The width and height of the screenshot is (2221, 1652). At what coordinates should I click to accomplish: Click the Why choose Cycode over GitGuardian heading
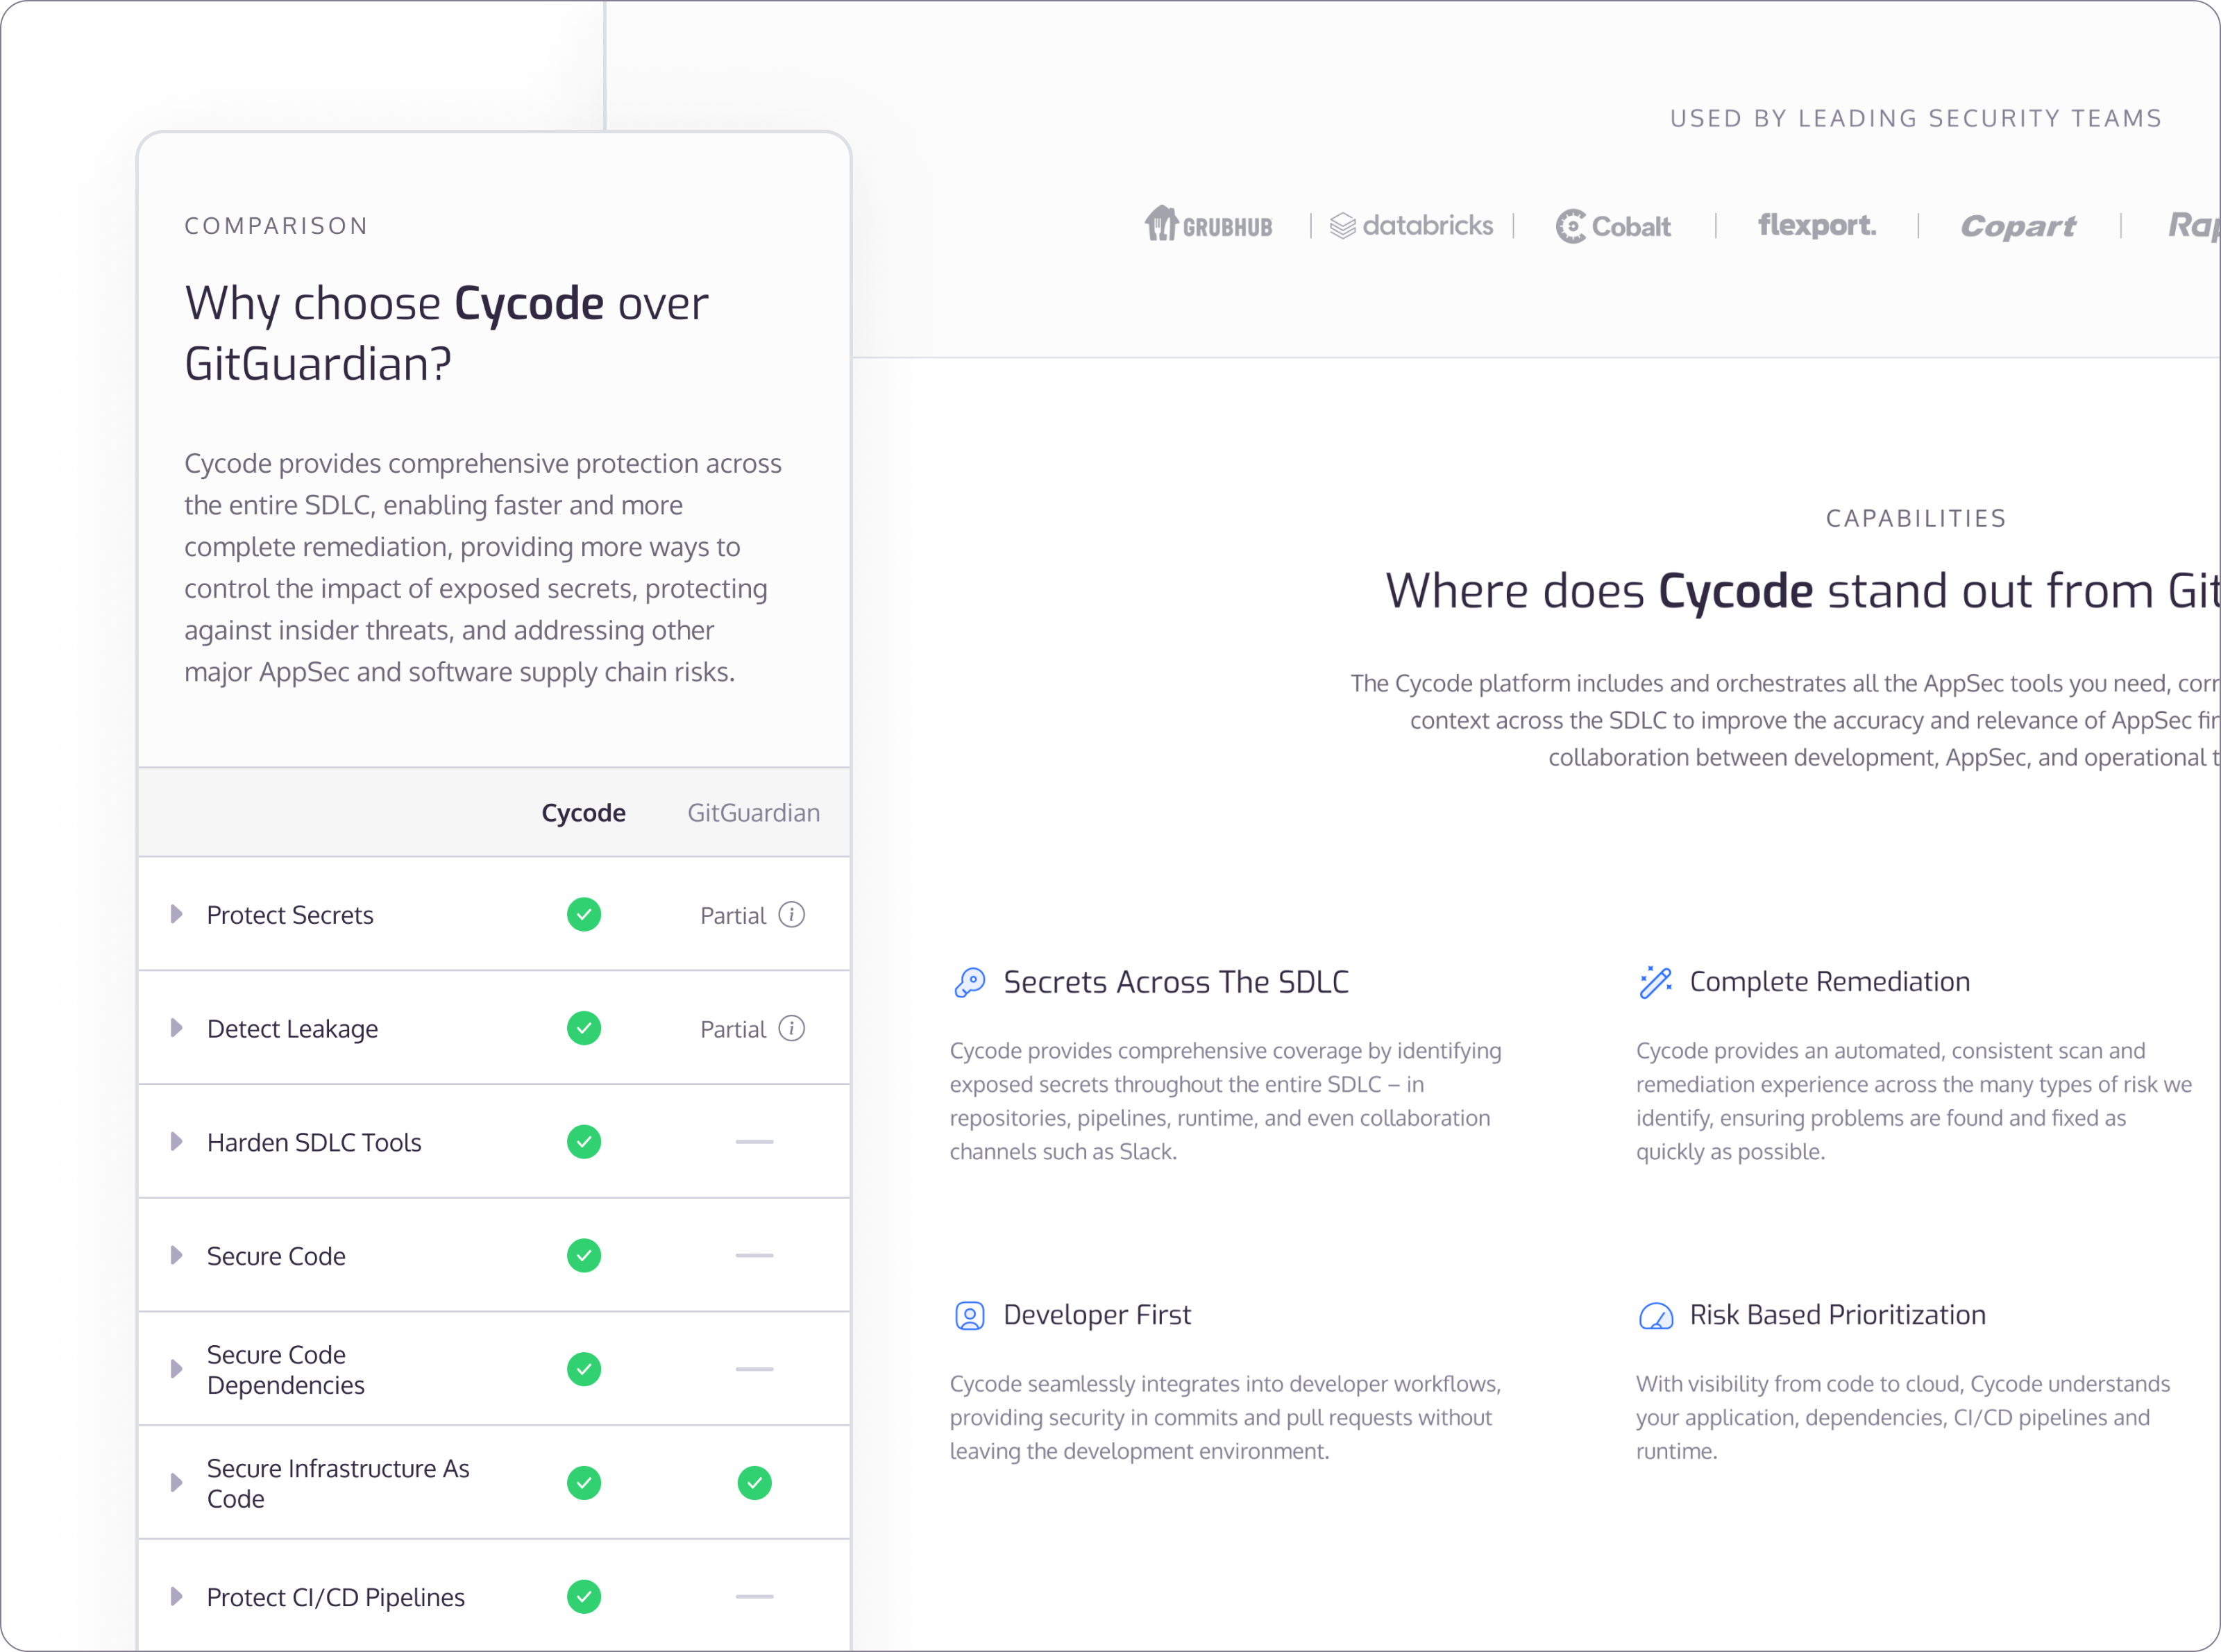(x=447, y=333)
